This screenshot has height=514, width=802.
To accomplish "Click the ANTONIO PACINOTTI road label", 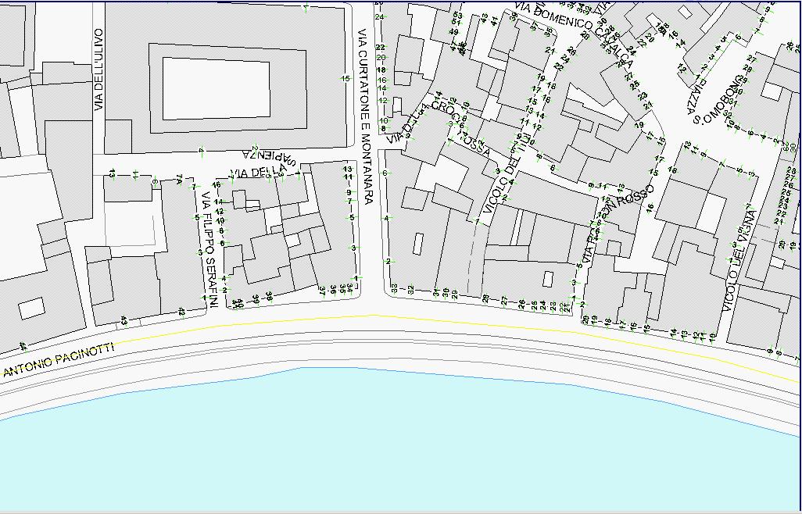I will click(59, 360).
